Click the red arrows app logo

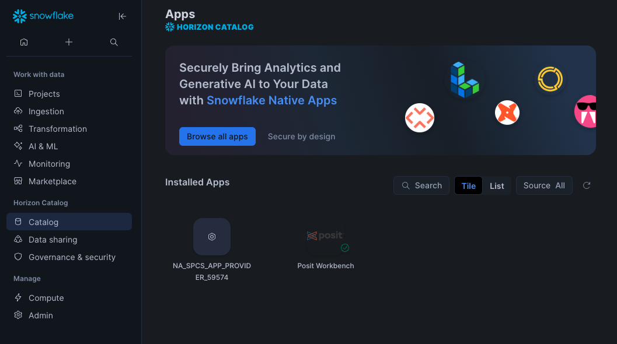pyautogui.click(x=420, y=118)
